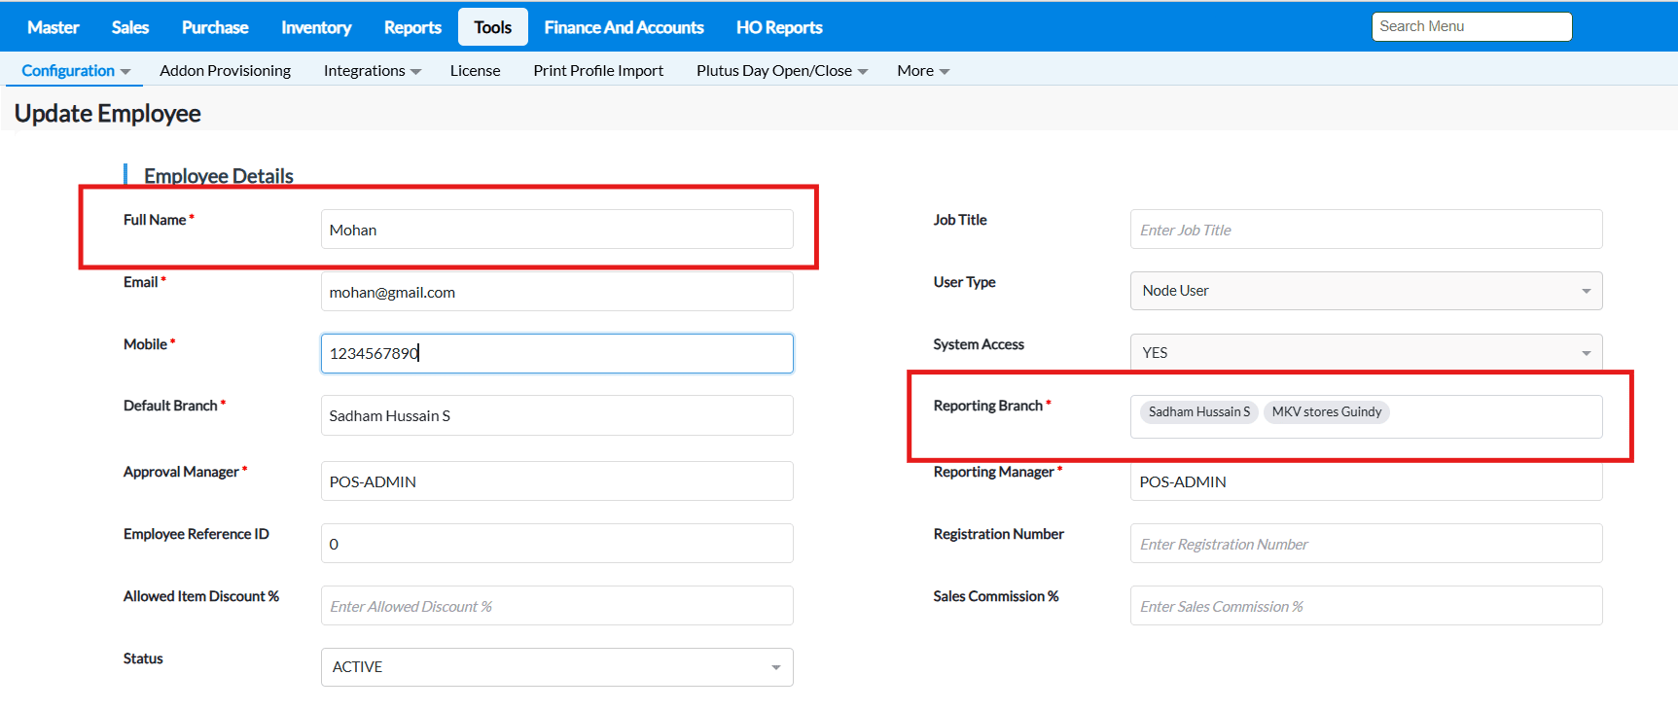Open Finance And Accounts menu
This screenshot has height=711, width=1678.
pos(624,27)
